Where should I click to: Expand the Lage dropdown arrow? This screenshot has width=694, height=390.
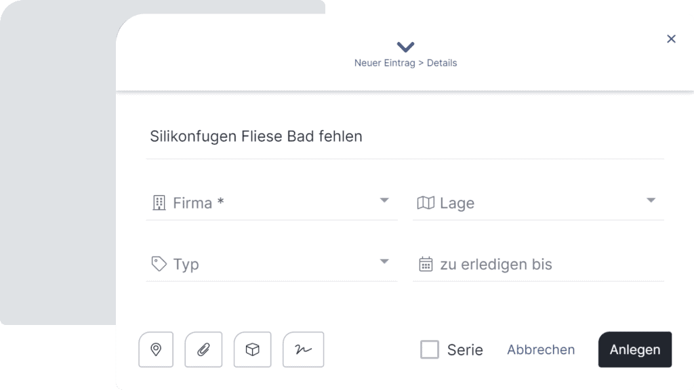651,200
